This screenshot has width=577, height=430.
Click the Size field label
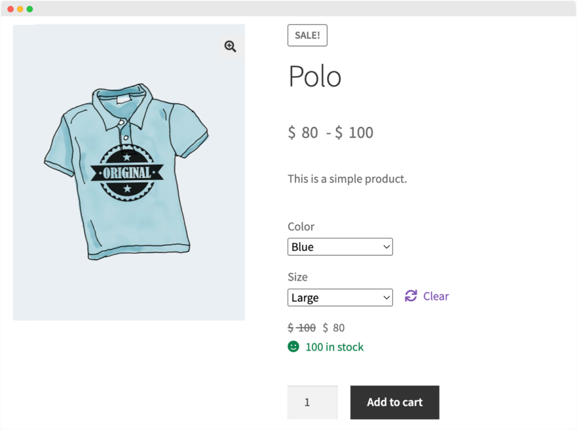(297, 277)
